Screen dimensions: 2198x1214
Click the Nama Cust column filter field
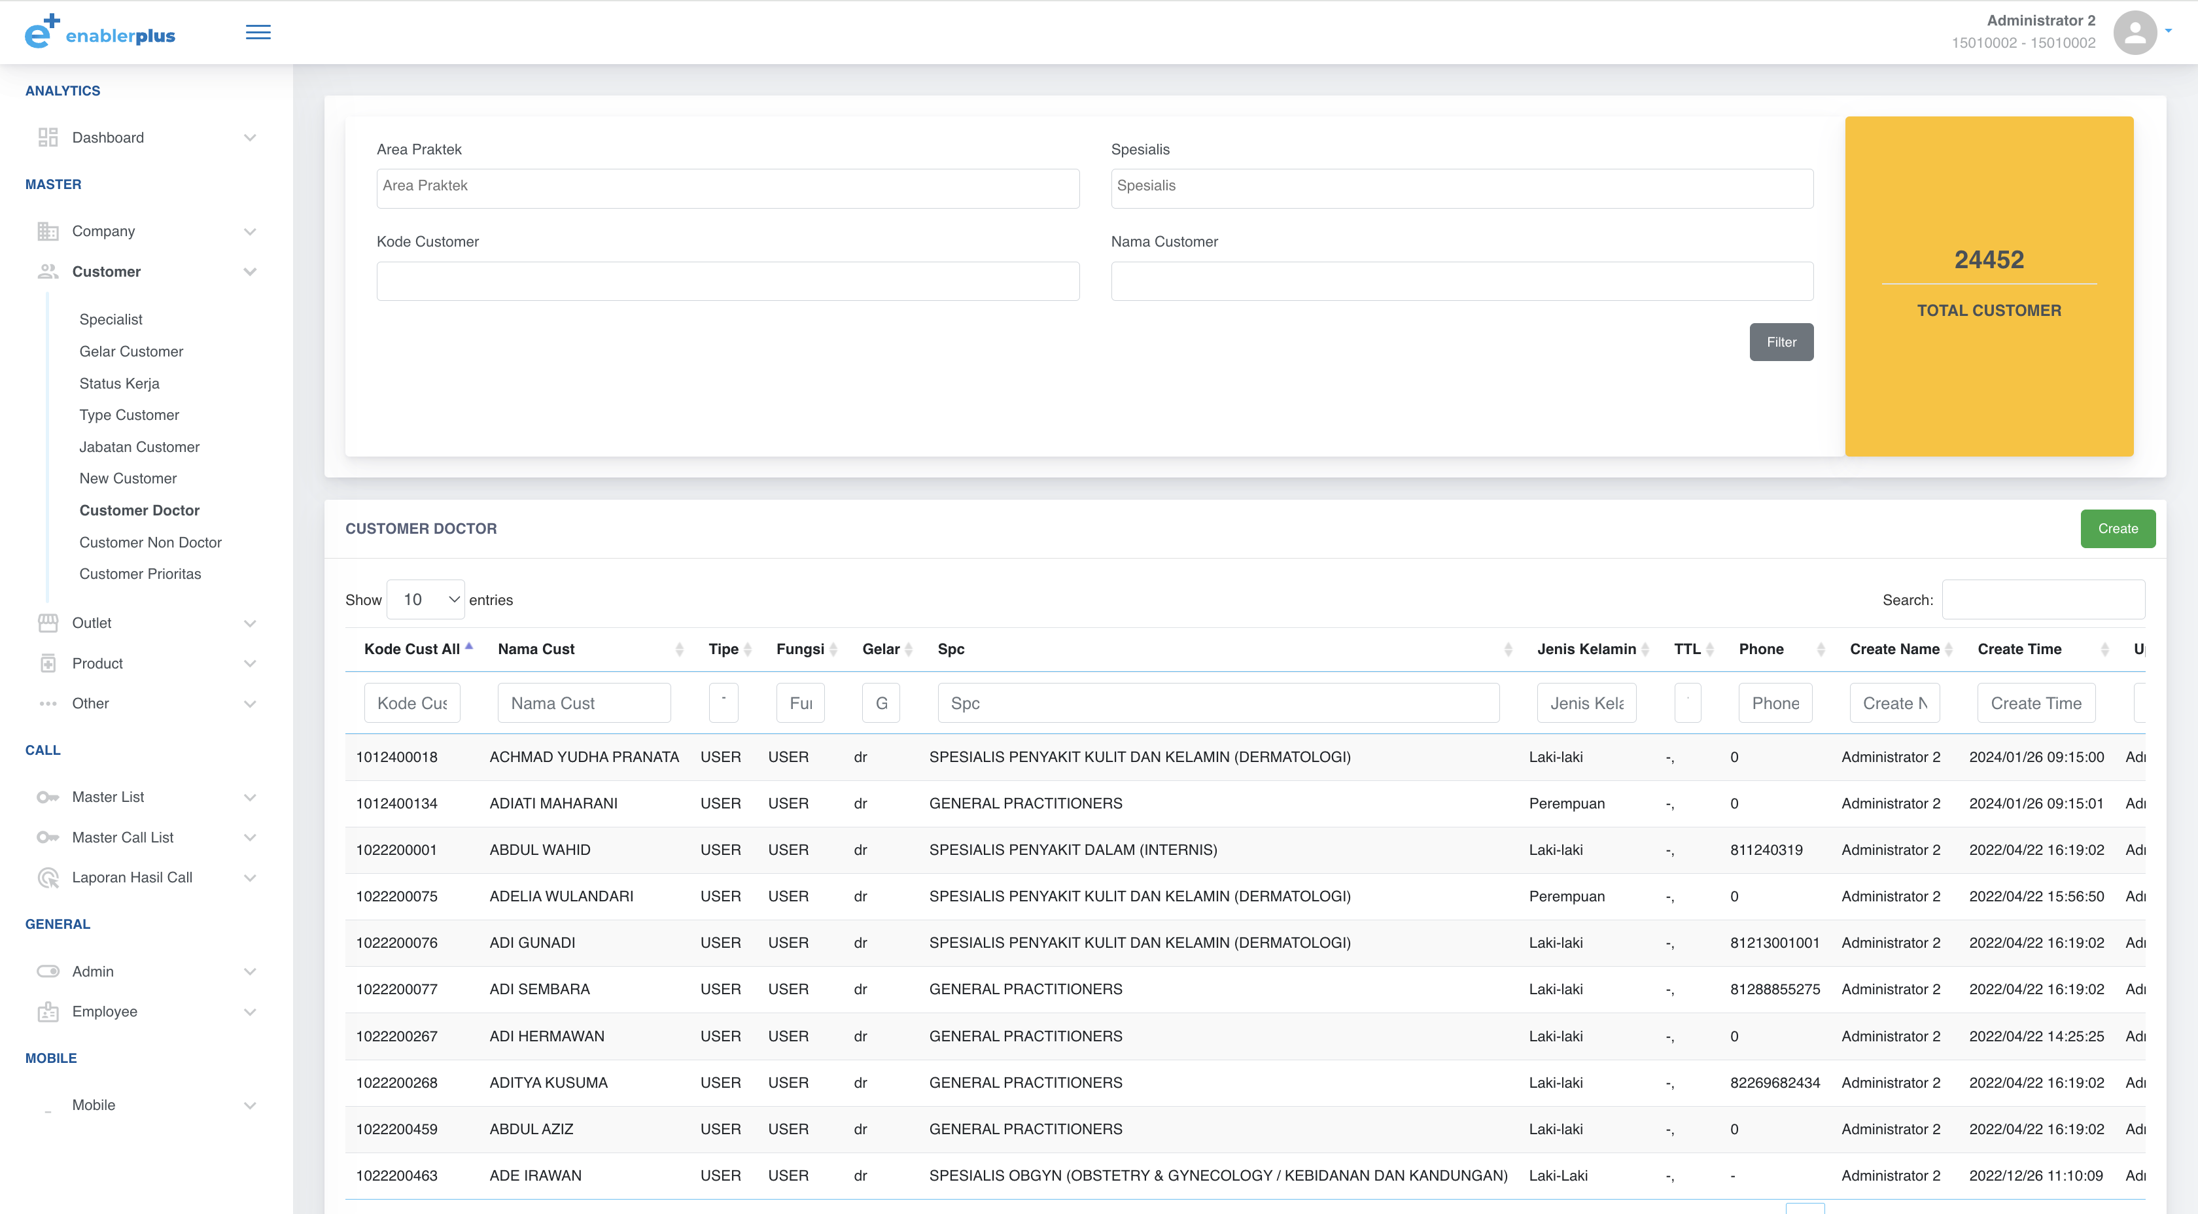(584, 703)
